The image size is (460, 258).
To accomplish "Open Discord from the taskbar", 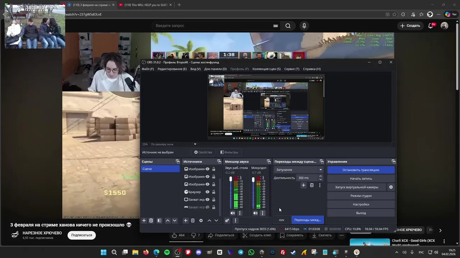I will click(x=199, y=252).
